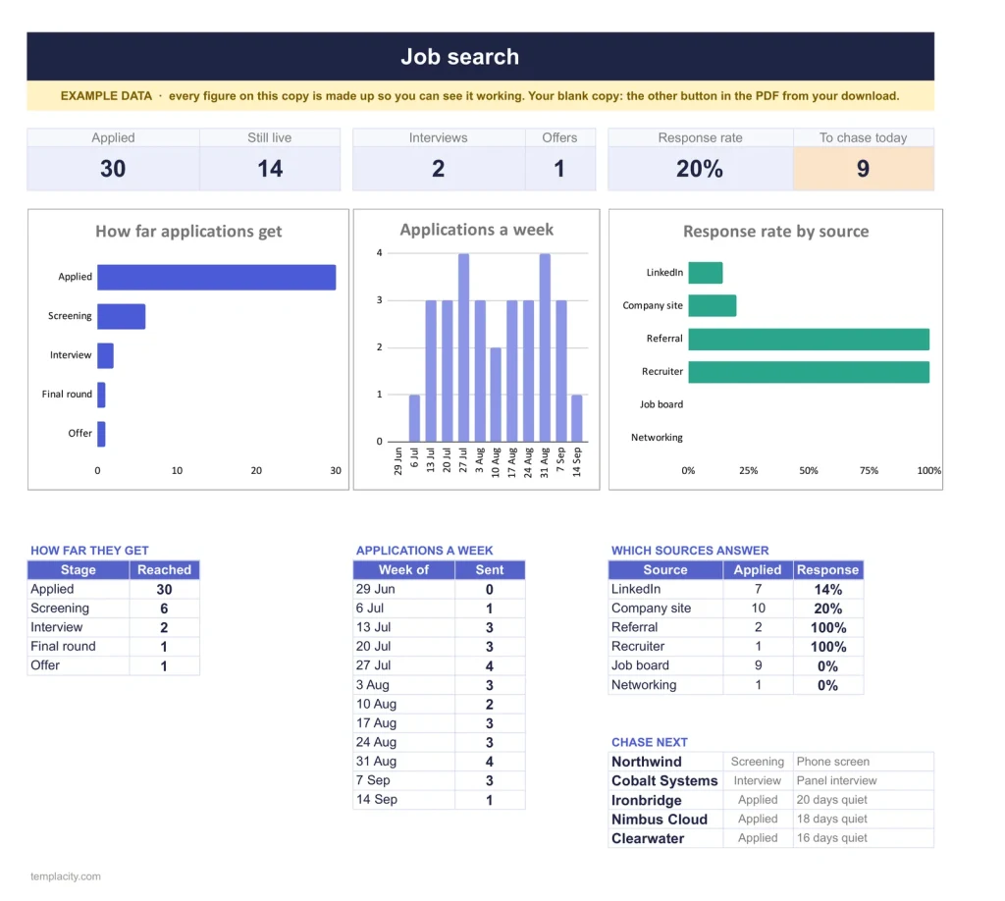Select the '13 Jul' week cell
Image resolution: width=1005 pixels, height=901 pixels.
point(403,627)
